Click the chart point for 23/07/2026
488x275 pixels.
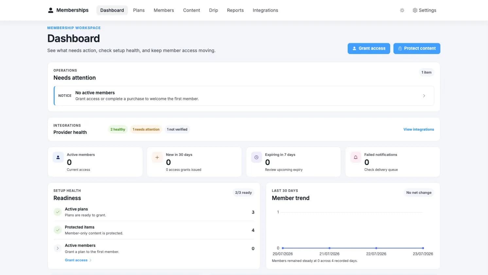423,248
